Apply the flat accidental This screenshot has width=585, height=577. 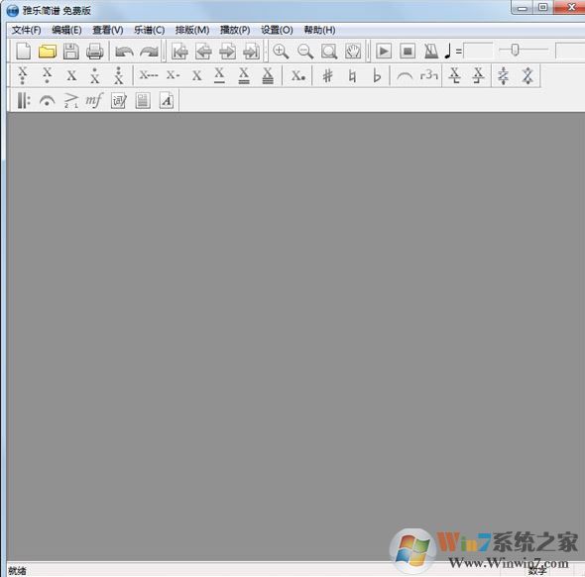[x=377, y=75]
